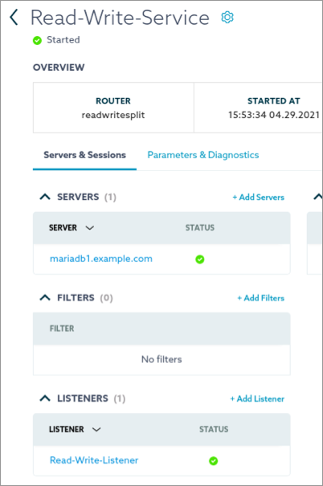Click + Add Filters
Viewport: 323px width, 486px height.
[260, 298]
